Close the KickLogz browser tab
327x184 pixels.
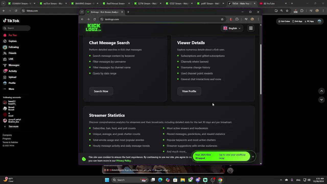tap(122, 12)
